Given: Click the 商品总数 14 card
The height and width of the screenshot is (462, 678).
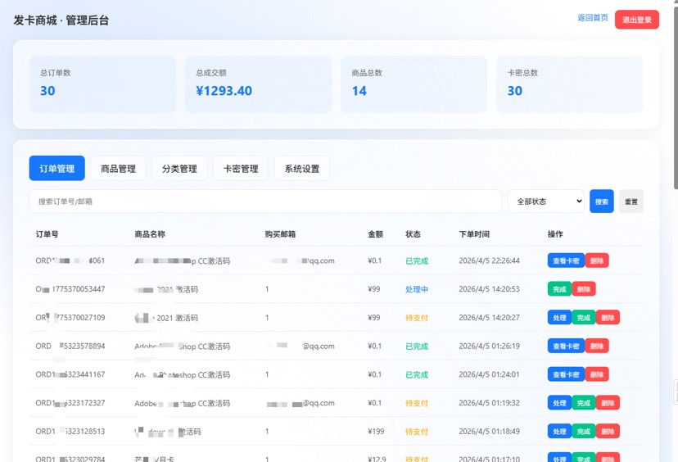Looking at the screenshot, I should pos(414,84).
